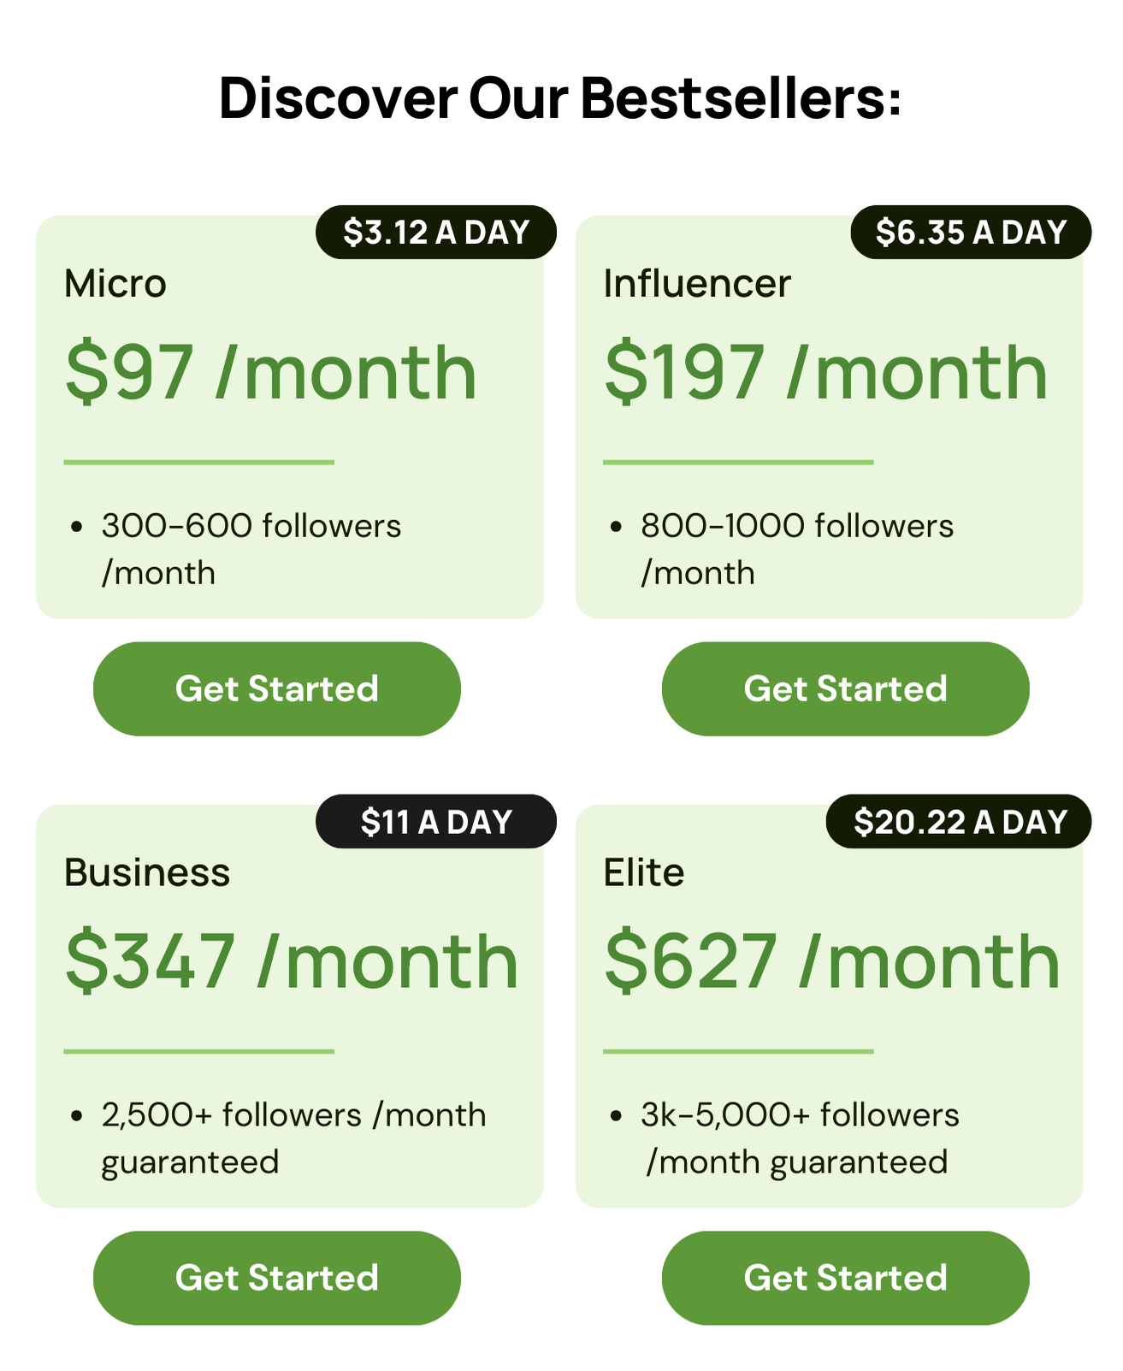Select the $20.22 A DAY badge
The image size is (1123, 1371).
(959, 822)
